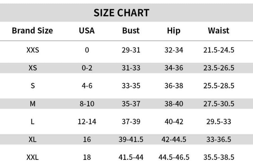Select the XXL brand size cell

[x=33, y=157]
